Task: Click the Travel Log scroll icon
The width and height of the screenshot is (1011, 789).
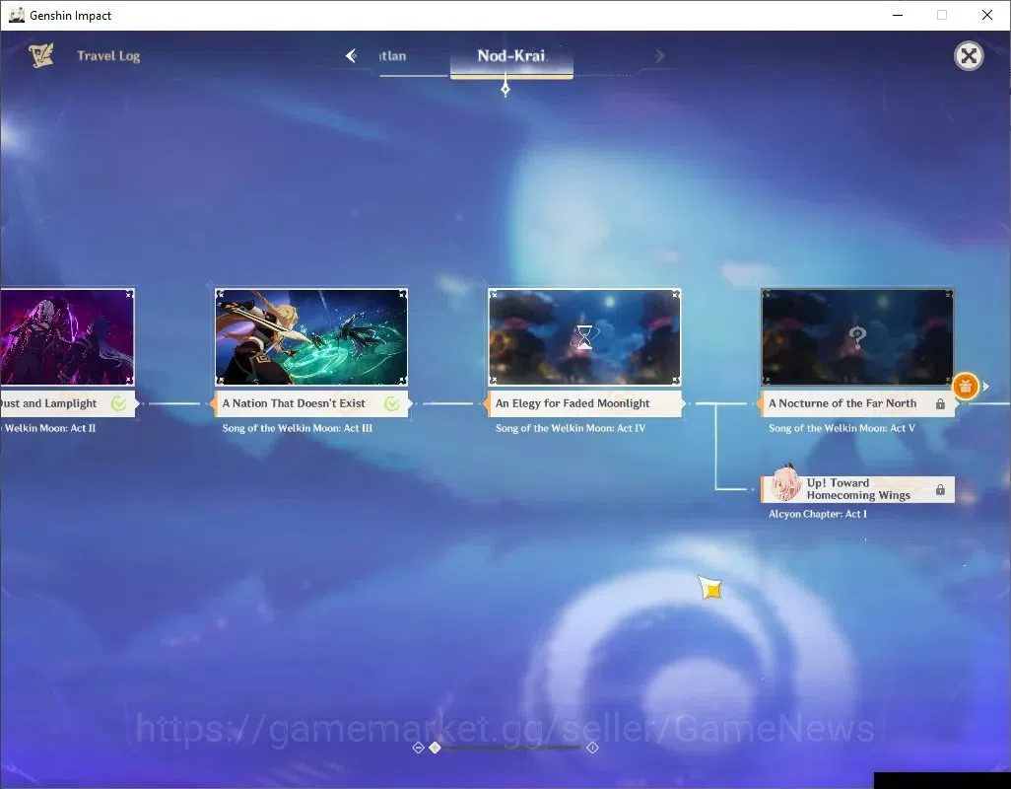Action: [40, 55]
